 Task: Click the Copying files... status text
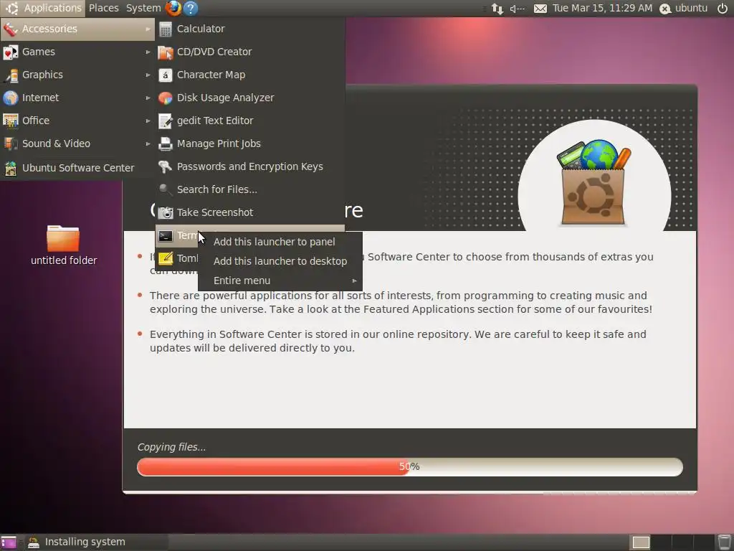pos(171,448)
